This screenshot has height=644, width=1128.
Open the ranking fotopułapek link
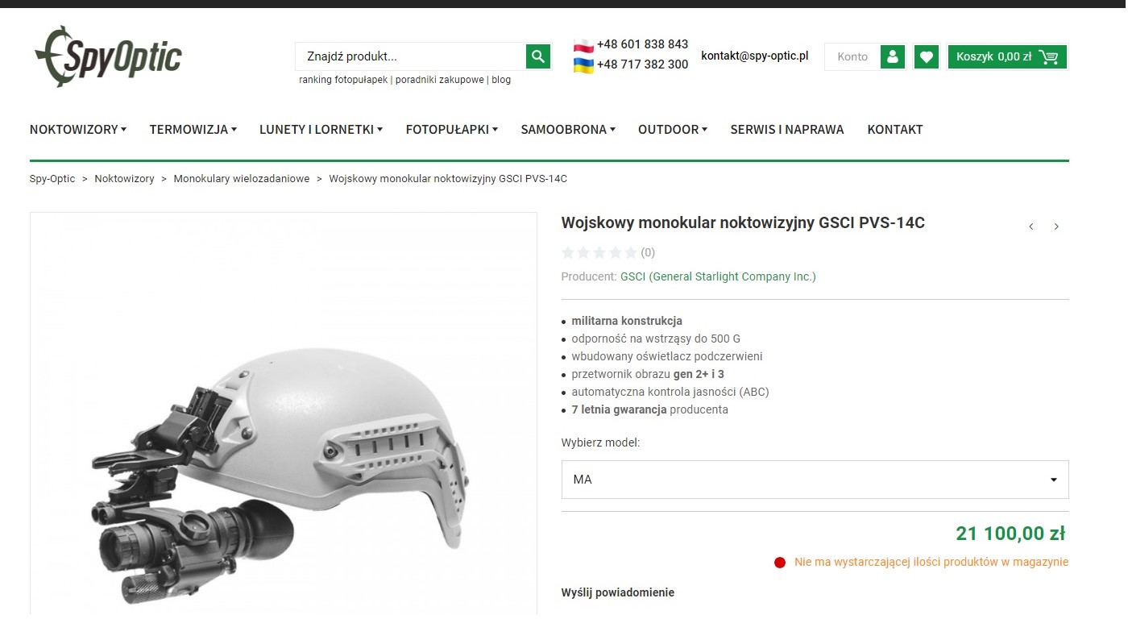tap(343, 80)
